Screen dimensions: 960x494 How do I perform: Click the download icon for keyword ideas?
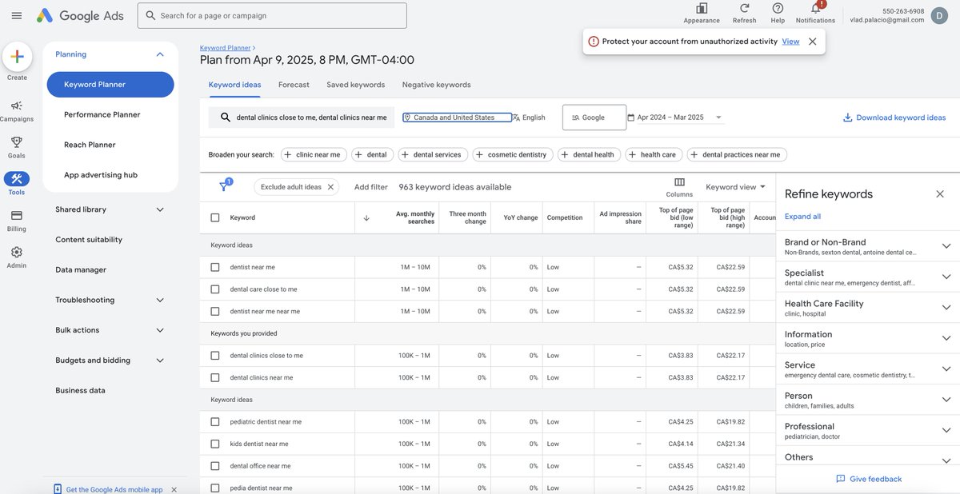coord(847,118)
